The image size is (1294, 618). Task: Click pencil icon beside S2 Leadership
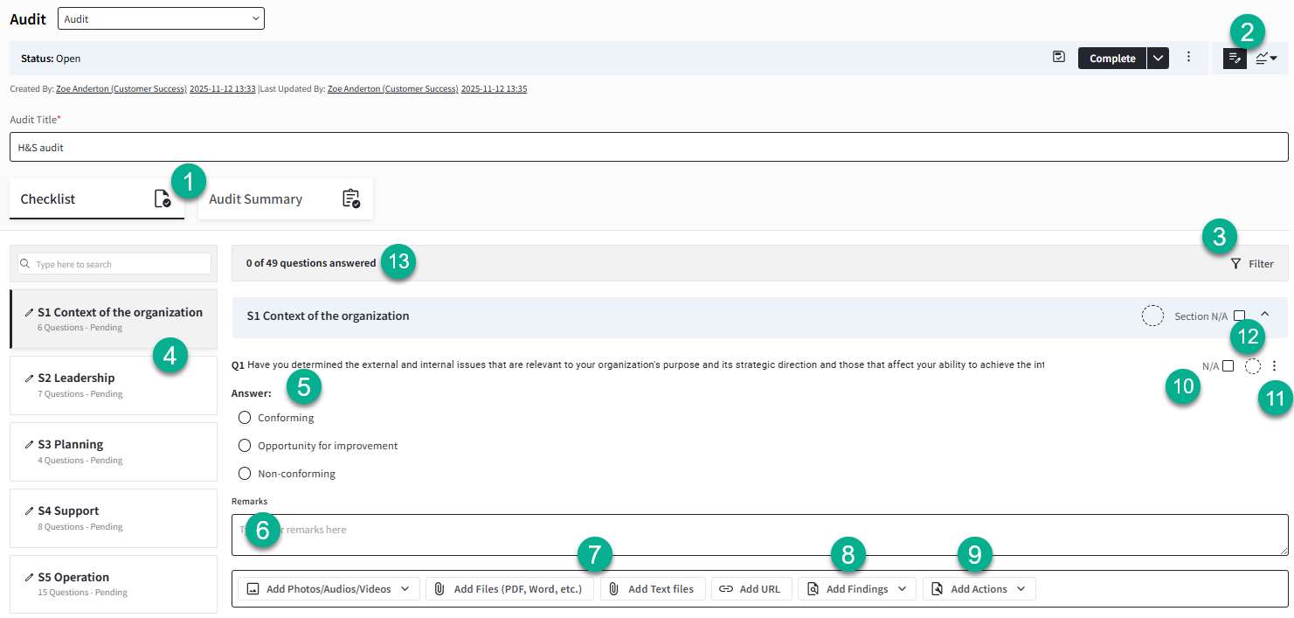point(30,378)
